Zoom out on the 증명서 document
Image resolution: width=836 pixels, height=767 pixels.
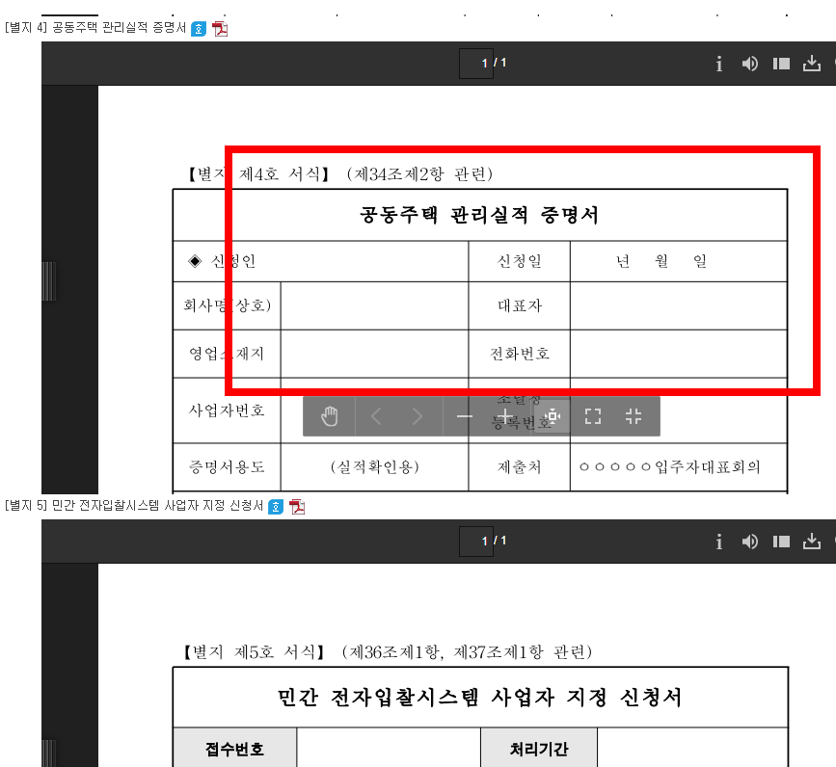pos(466,415)
